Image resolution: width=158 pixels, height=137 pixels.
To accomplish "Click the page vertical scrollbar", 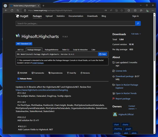I will [x=154, y=39].
